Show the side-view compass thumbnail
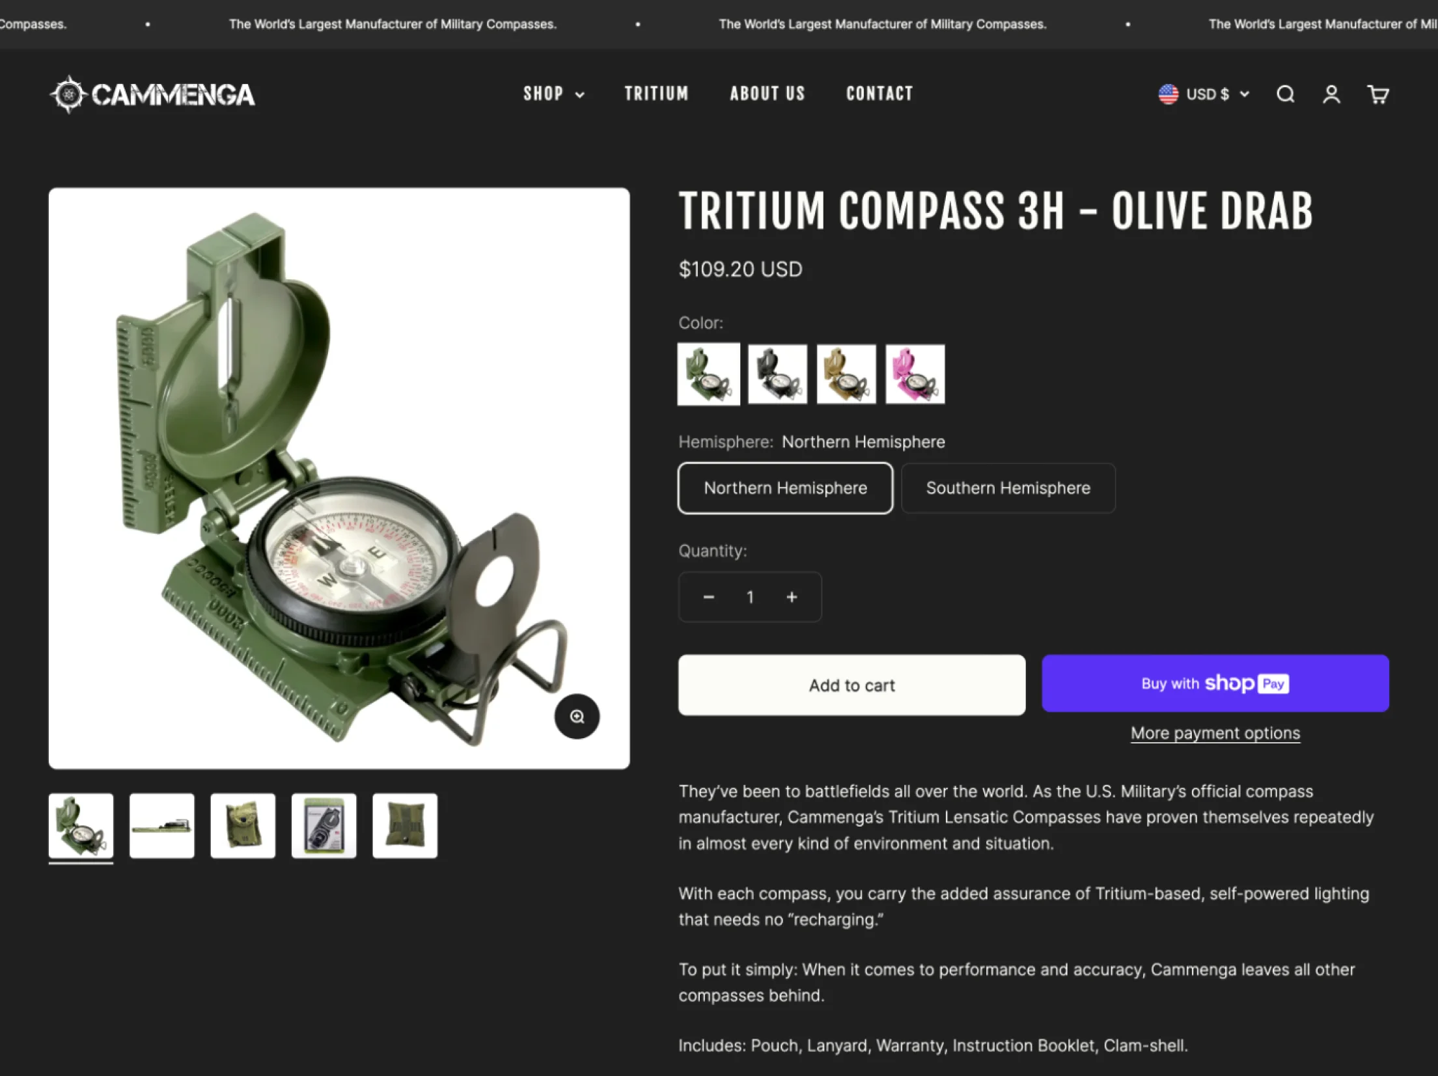The image size is (1438, 1076). (161, 825)
